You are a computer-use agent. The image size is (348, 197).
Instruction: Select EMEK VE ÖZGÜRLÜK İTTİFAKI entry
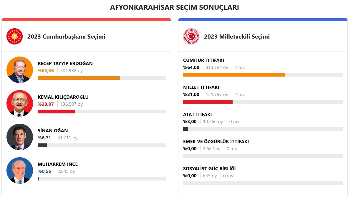coord(216,142)
